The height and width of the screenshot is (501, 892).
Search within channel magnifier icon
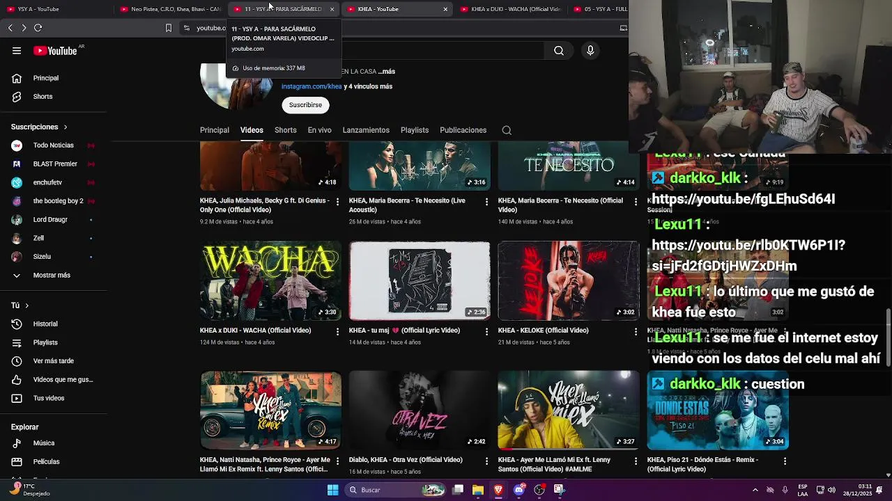click(507, 130)
